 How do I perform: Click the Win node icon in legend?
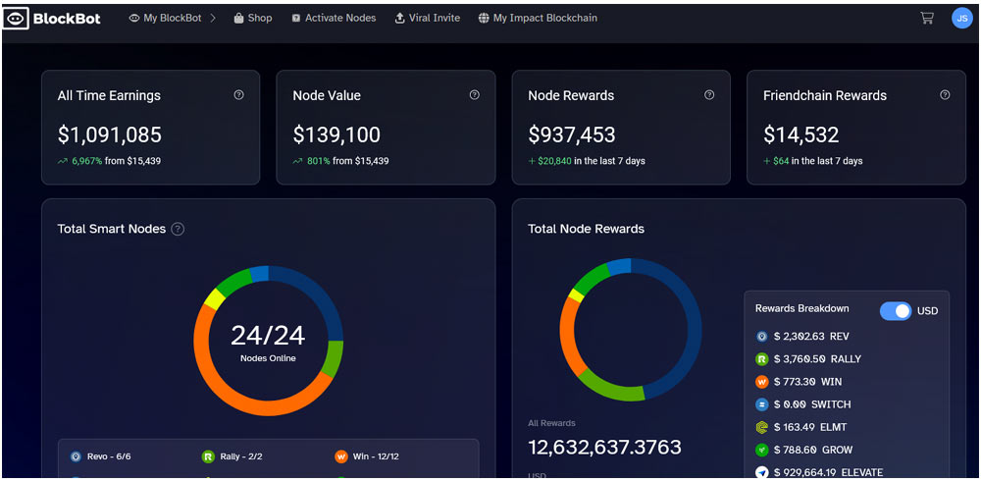[341, 456]
